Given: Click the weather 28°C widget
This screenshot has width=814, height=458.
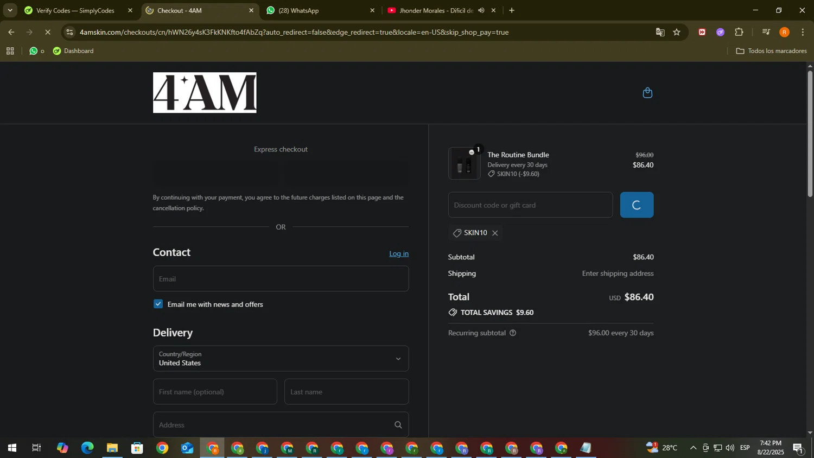Looking at the screenshot, I should pyautogui.click(x=662, y=448).
